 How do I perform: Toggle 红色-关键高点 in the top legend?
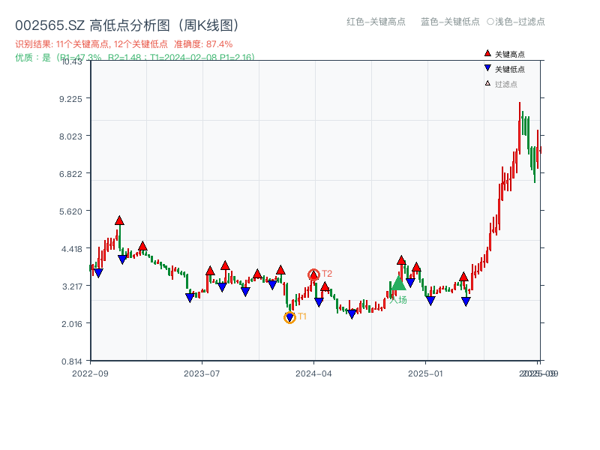(x=376, y=22)
